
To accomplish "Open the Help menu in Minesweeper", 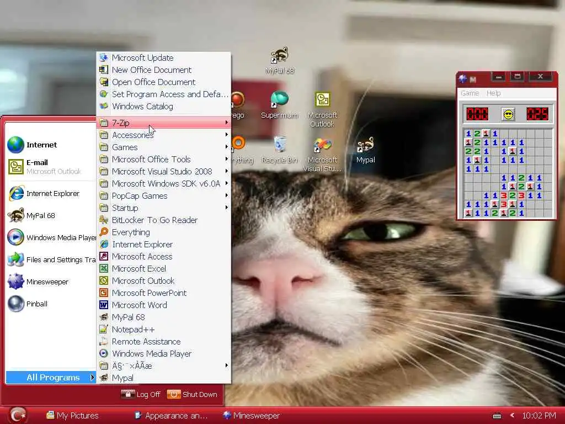I will click(x=494, y=93).
